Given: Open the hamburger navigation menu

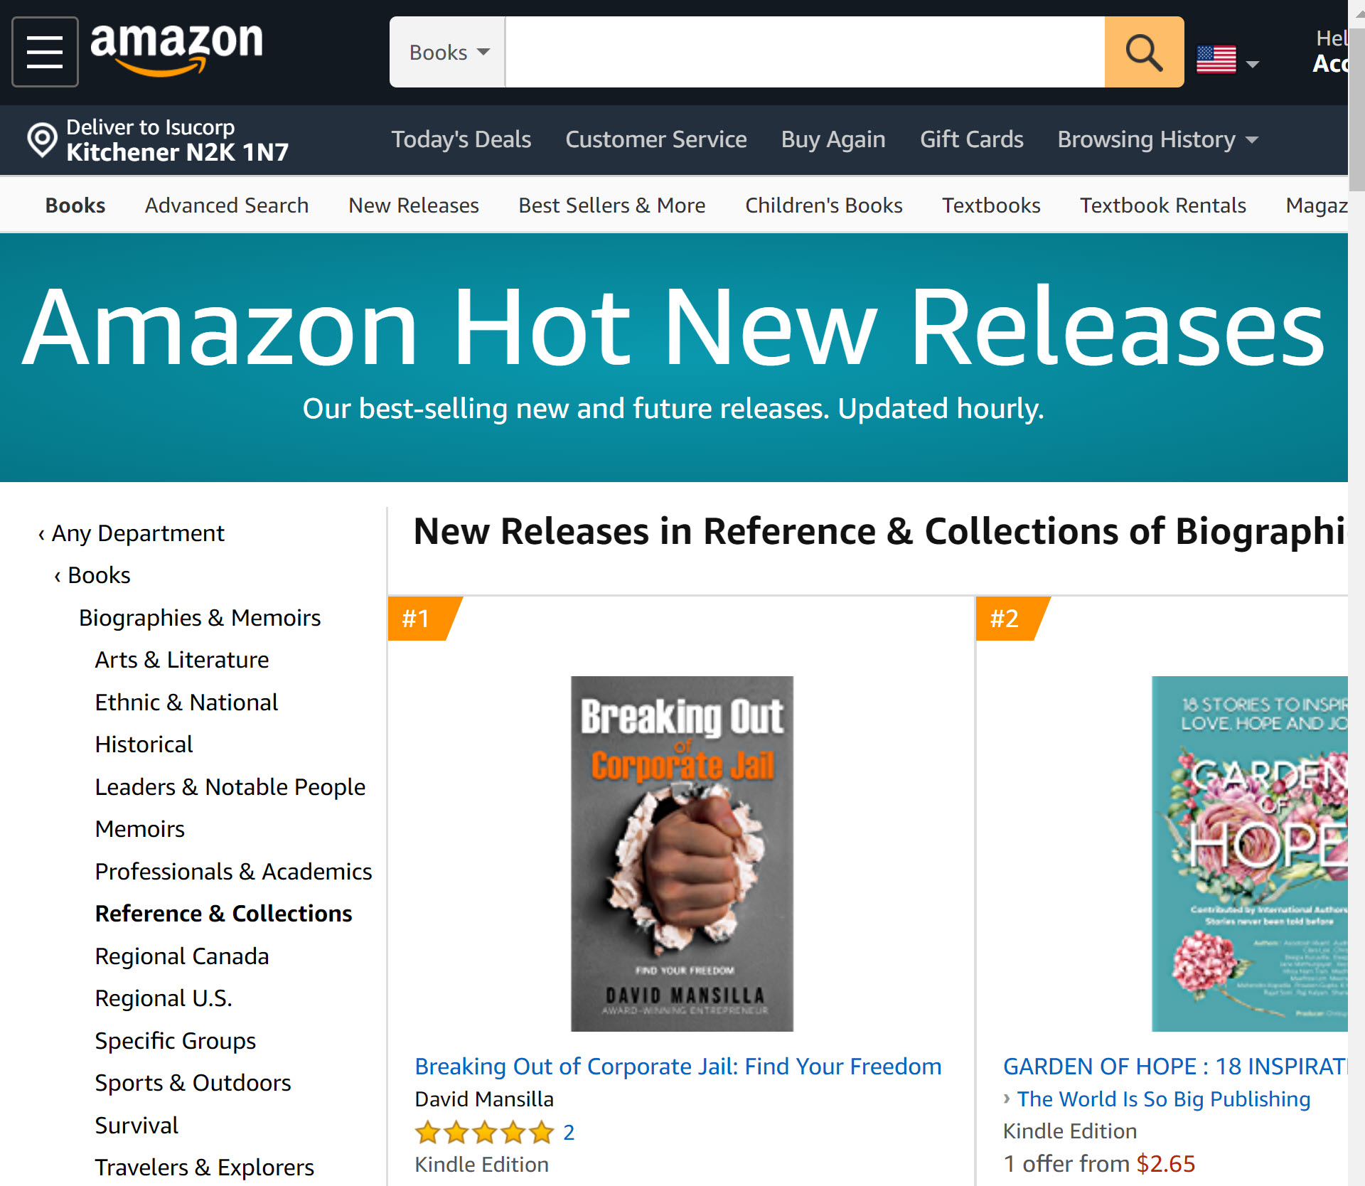Looking at the screenshot, I should 45,52.
